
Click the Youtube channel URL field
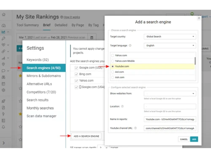tap(170, 128)
